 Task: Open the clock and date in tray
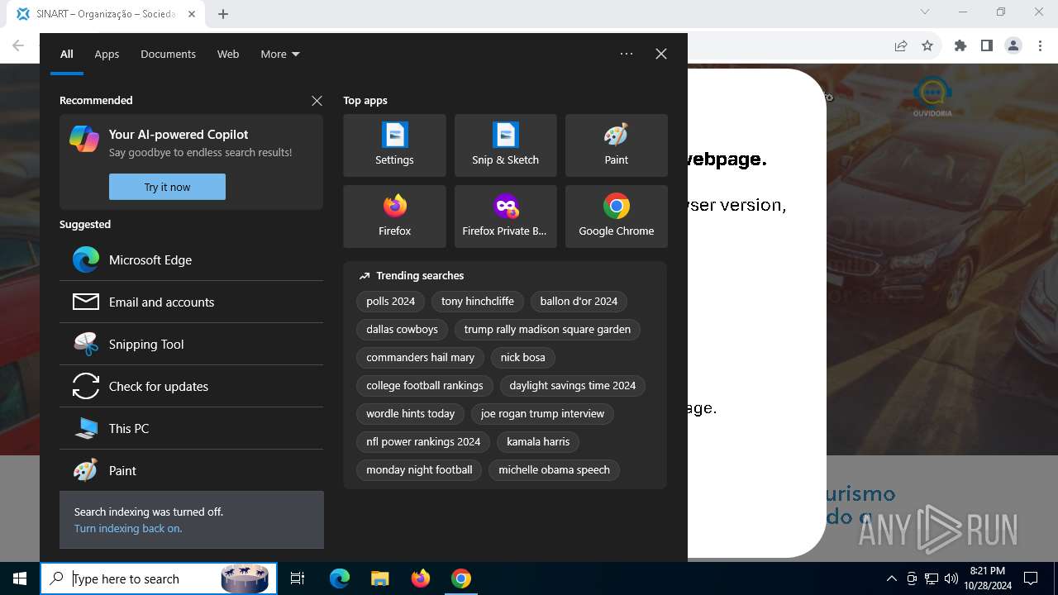tap(987, 578)
